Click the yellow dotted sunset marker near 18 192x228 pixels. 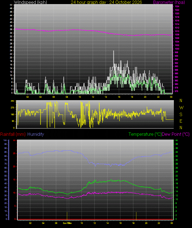[136, 216]
